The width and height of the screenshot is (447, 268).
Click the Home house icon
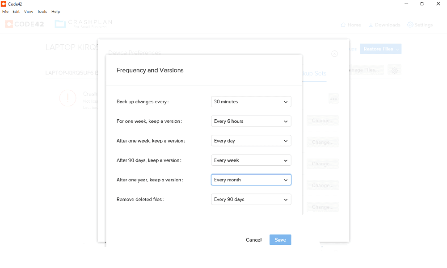(x=343, y=25)
